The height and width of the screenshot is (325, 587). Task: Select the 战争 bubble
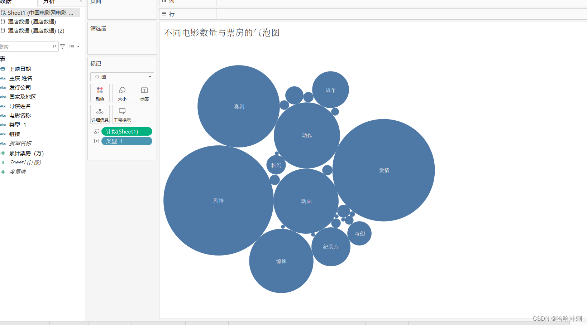[x=330, y=90]
